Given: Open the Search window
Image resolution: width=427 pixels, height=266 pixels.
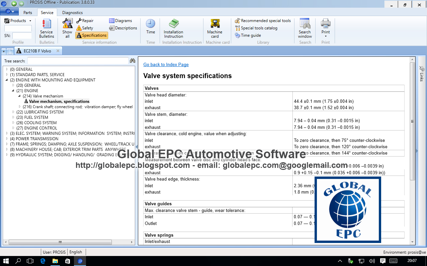Looking at the screenshot, I should coord(304,28).
